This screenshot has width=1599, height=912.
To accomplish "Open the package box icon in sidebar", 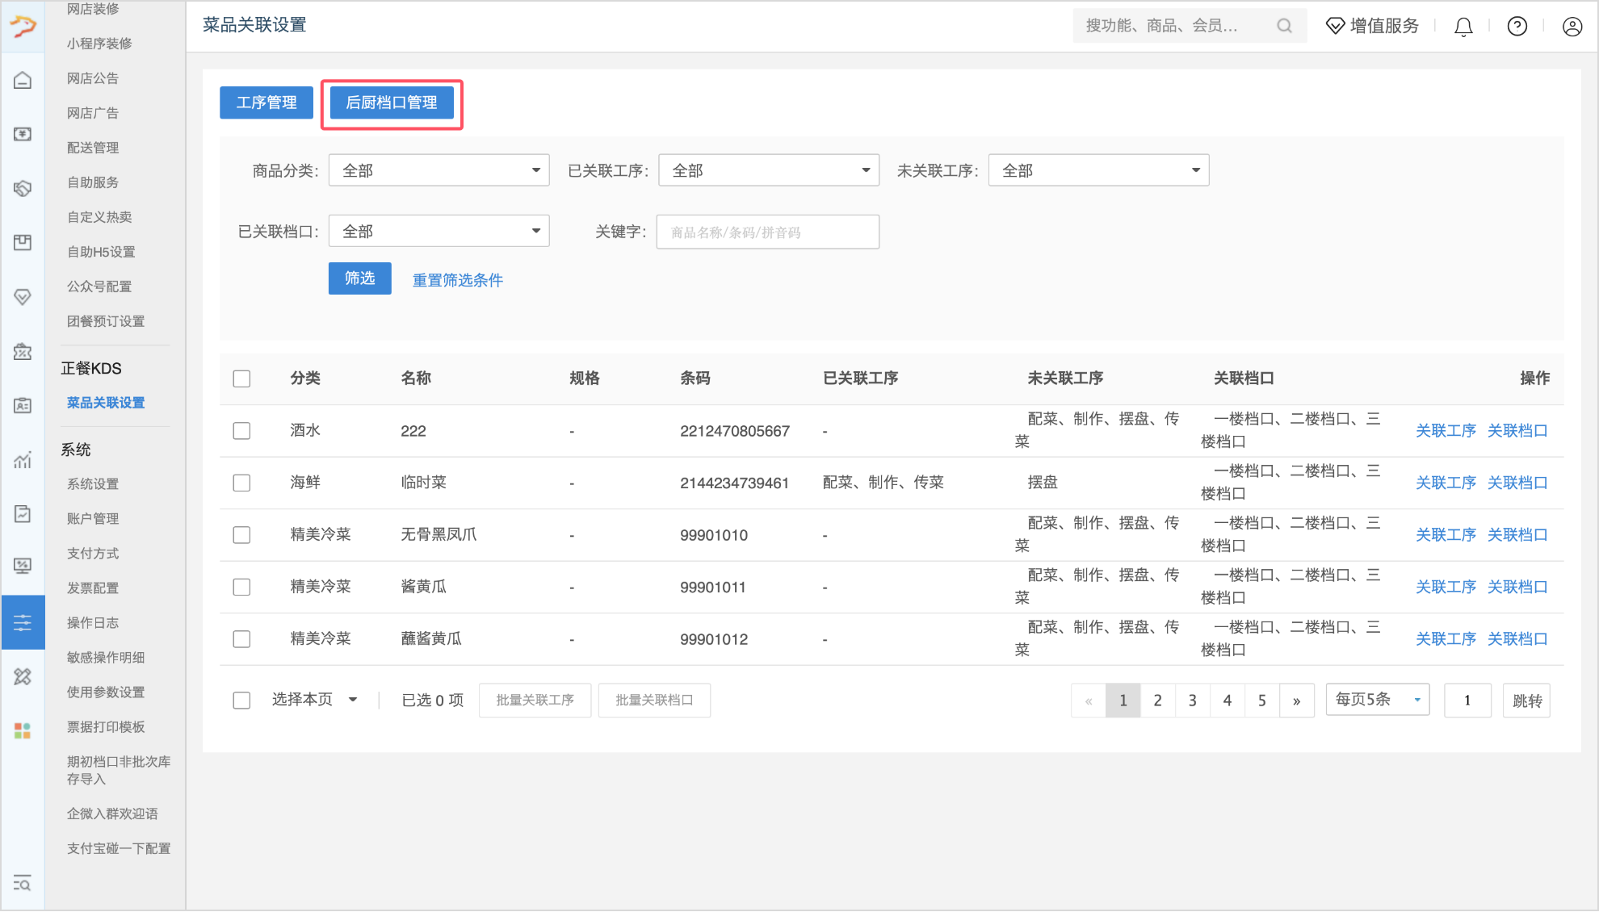I will click(x=23, y=242).
